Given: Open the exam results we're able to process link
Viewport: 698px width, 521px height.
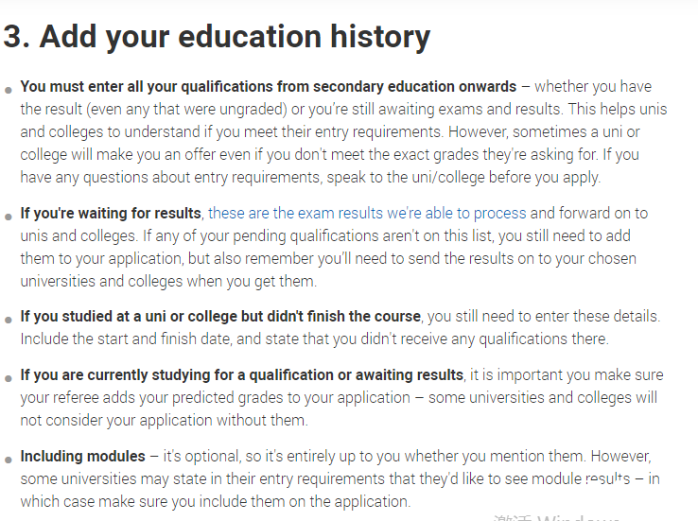Looking at the screenshot, I should 367,214.
